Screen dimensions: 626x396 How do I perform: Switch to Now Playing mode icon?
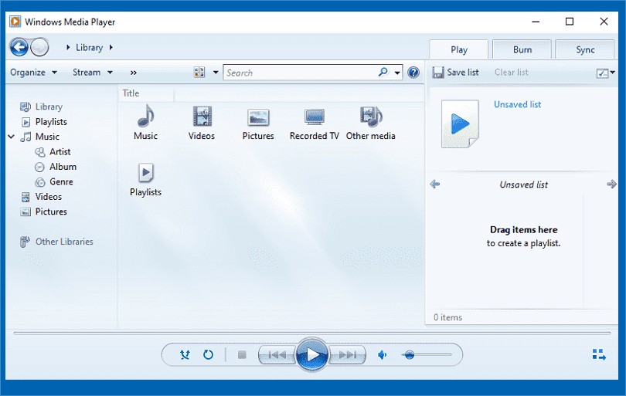click(x=599, y=354)
